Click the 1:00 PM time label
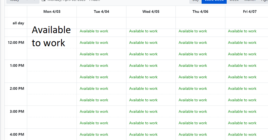The height and width of the screenshot is (140, 268). tap(17, 65)
